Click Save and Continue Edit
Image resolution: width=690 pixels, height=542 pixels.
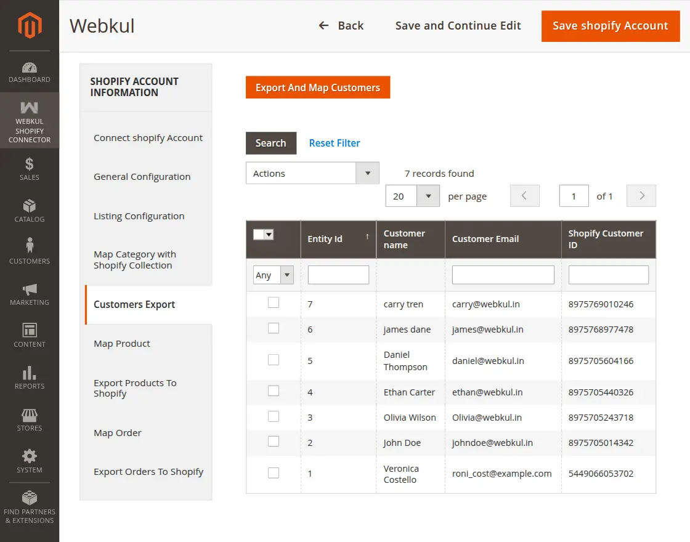(x=458, y=25)
